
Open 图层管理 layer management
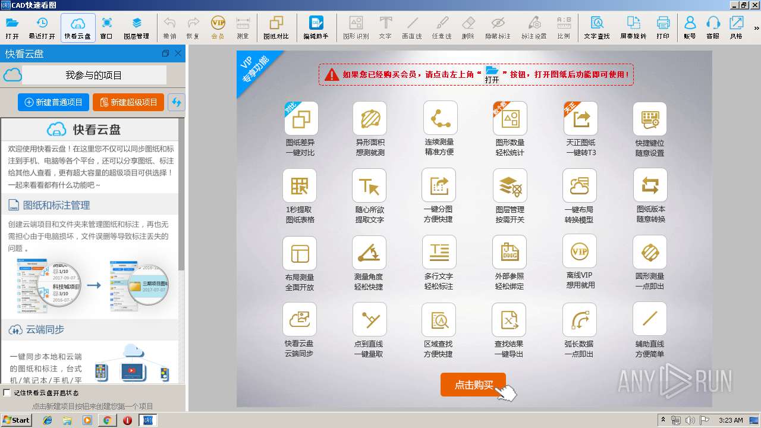(137, 28)
